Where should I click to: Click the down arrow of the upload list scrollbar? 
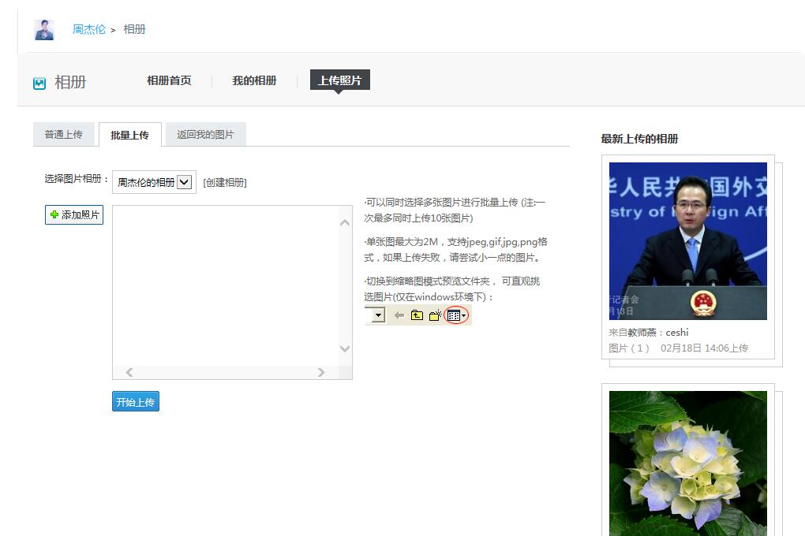(x=345, y=348)
